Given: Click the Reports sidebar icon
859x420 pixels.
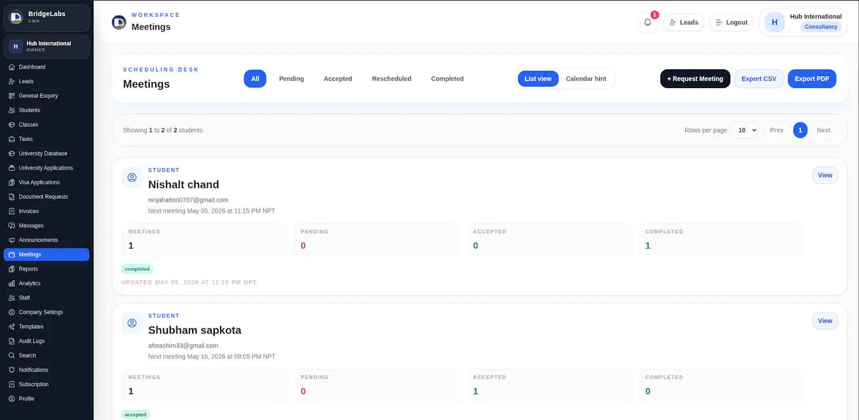Looking at the screenshot, I should pyautogui.click(x=12, y=269).
